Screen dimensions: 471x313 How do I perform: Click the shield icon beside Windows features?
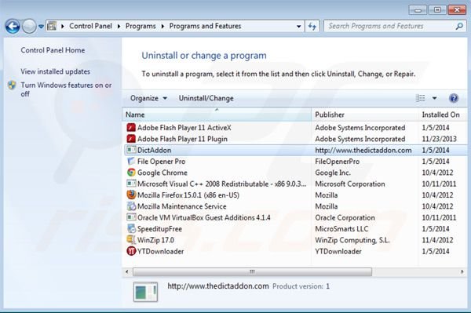pyautogui.click(x=12, y=86)
